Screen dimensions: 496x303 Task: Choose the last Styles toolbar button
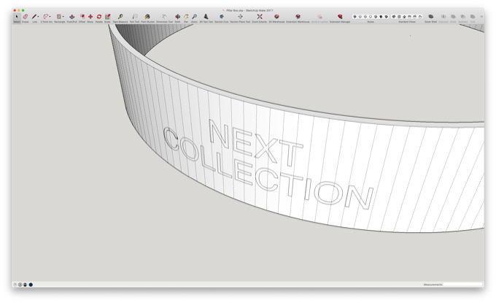tap(387, 17)
